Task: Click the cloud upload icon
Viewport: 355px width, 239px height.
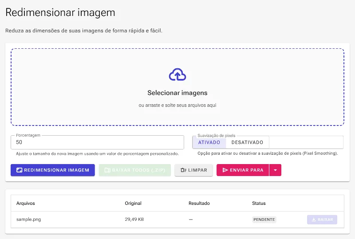Action: 177,74
